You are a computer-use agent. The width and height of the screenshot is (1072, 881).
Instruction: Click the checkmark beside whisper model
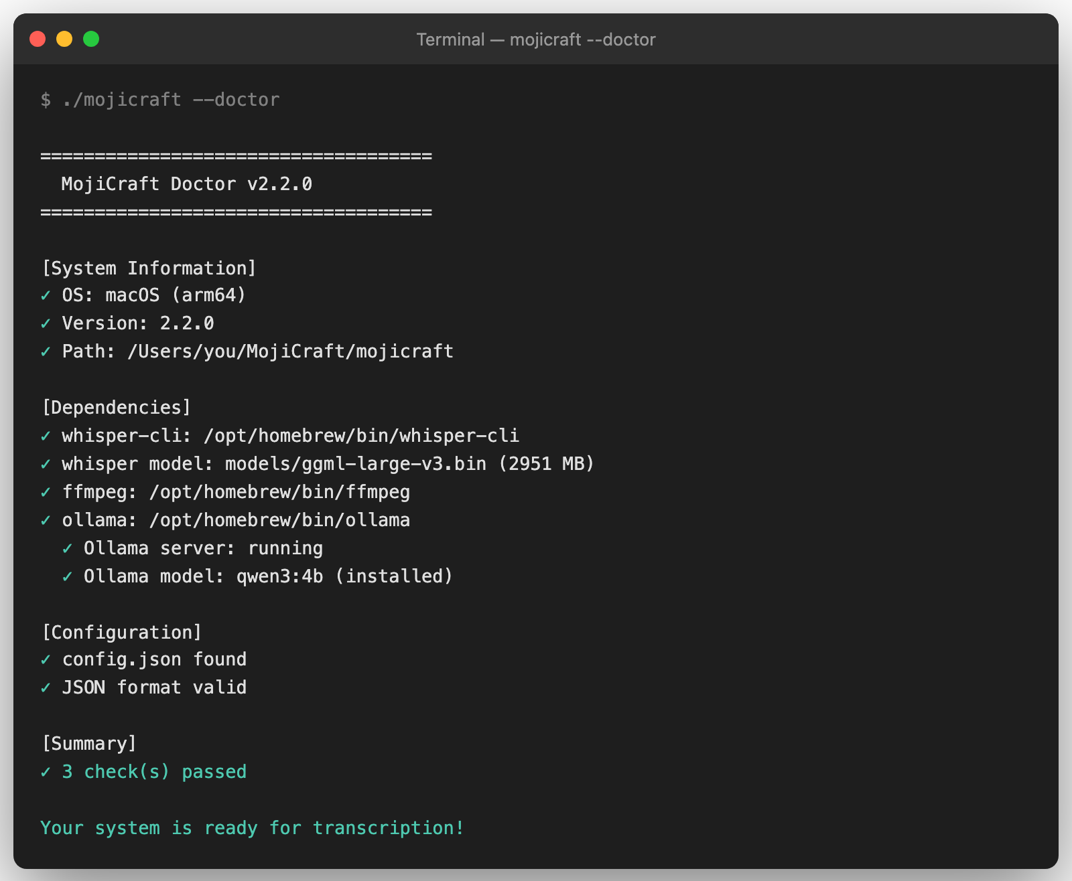[46, 464]
